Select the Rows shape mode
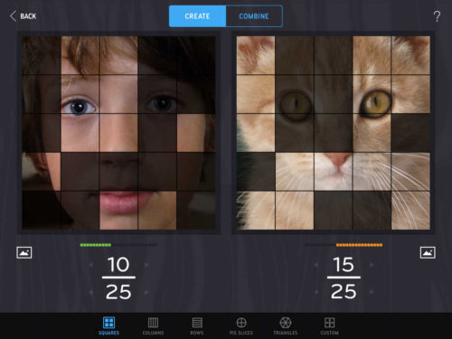The image size is (452, 339). point(197,325)
